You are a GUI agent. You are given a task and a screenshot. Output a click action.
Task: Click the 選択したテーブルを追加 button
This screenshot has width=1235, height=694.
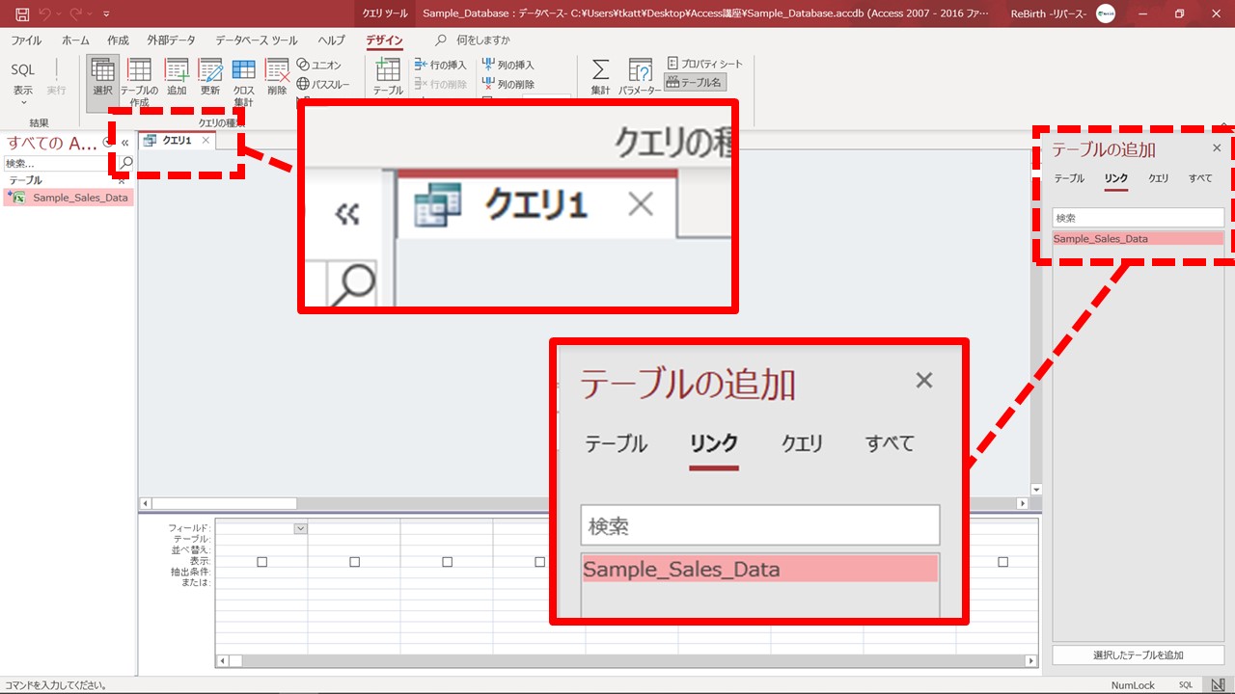click(1138, 655)
